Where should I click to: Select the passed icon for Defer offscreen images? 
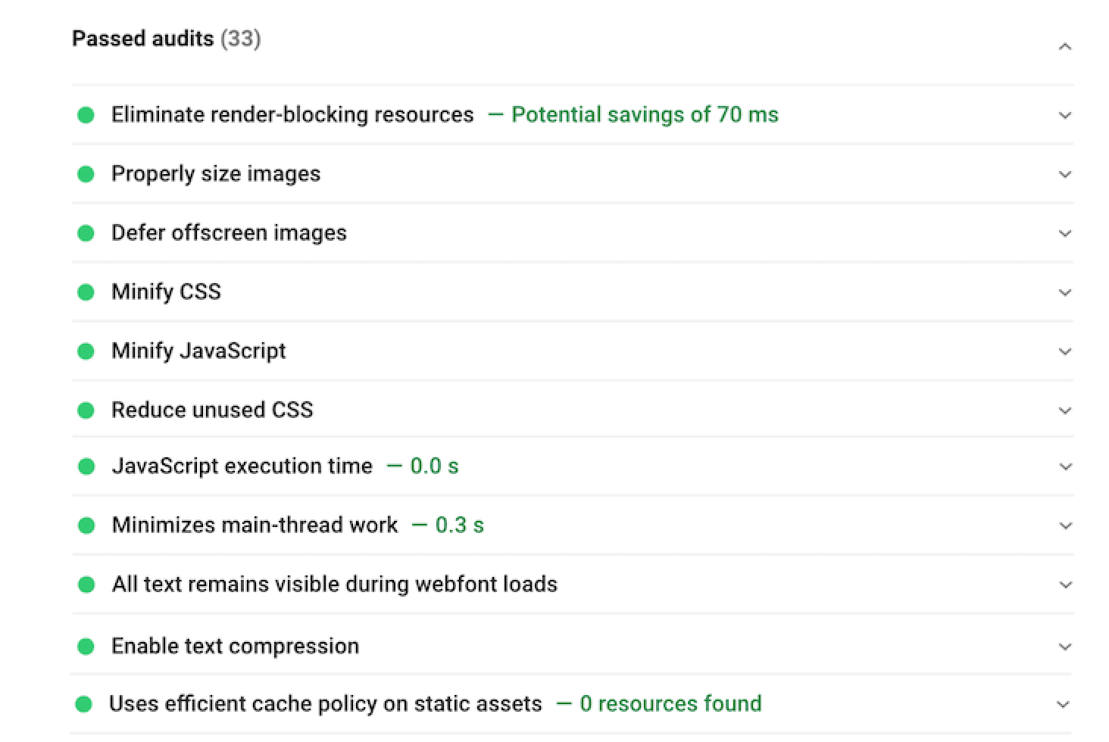pyautogui.click(x=86, y=233)
